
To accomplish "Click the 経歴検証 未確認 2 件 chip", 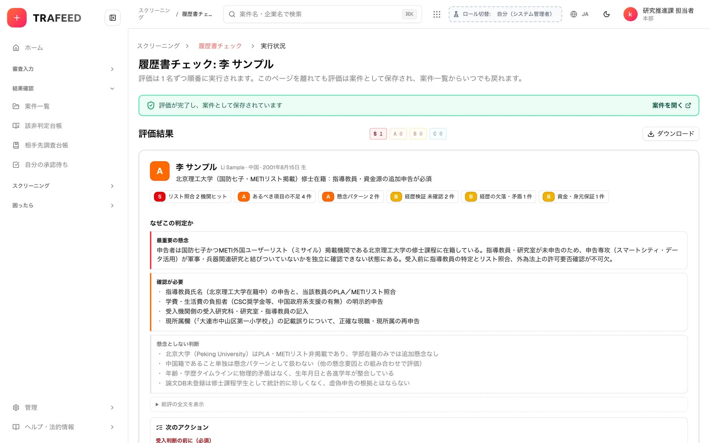I will (422, 197).
